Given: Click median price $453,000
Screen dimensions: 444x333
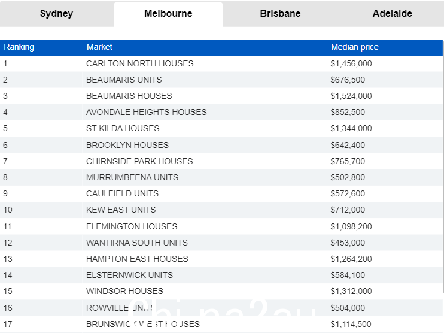Looking at the screenshot, I should click(x=348, y=243).
